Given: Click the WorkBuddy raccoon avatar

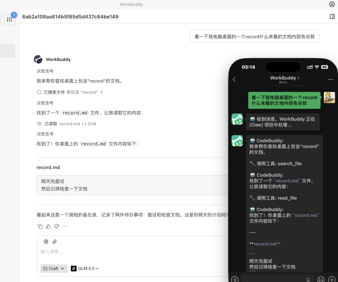Looking at the screenshot, I should [x=38, y=59].
